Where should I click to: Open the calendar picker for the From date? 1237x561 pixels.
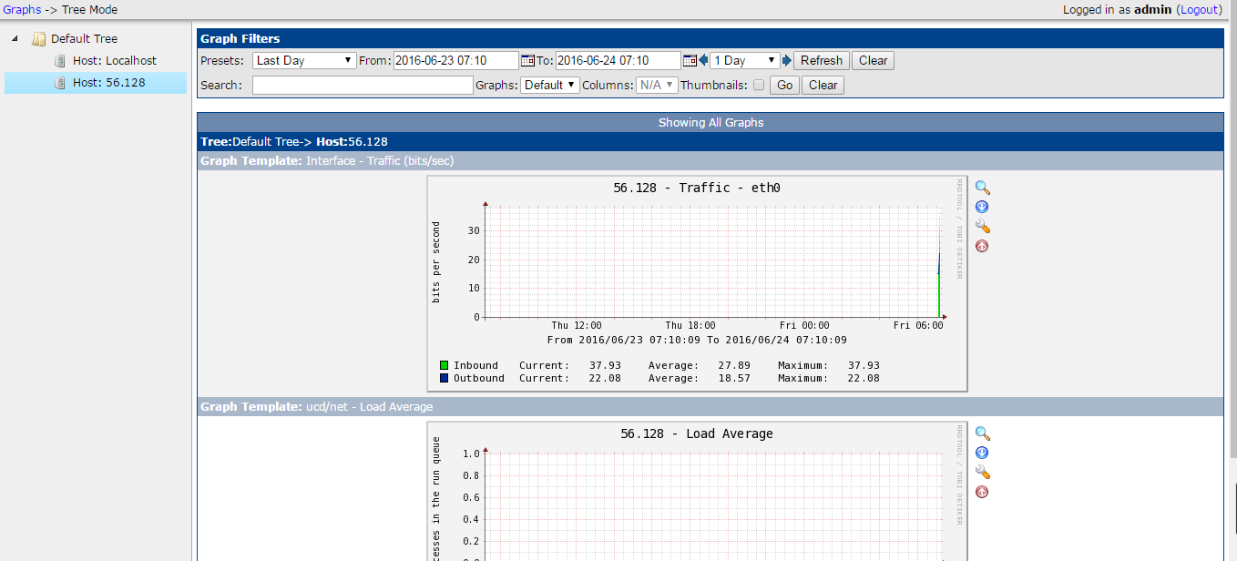[x=527, y=61]
